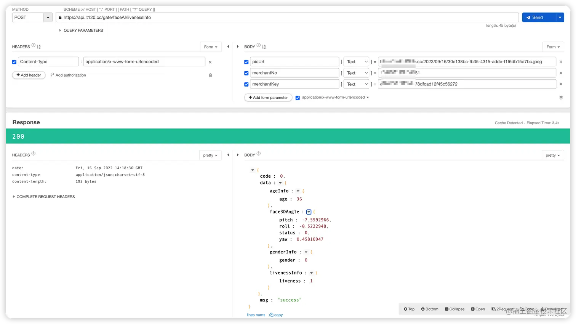Toggle the Content-Type header checkbox

tap(14, 62)
